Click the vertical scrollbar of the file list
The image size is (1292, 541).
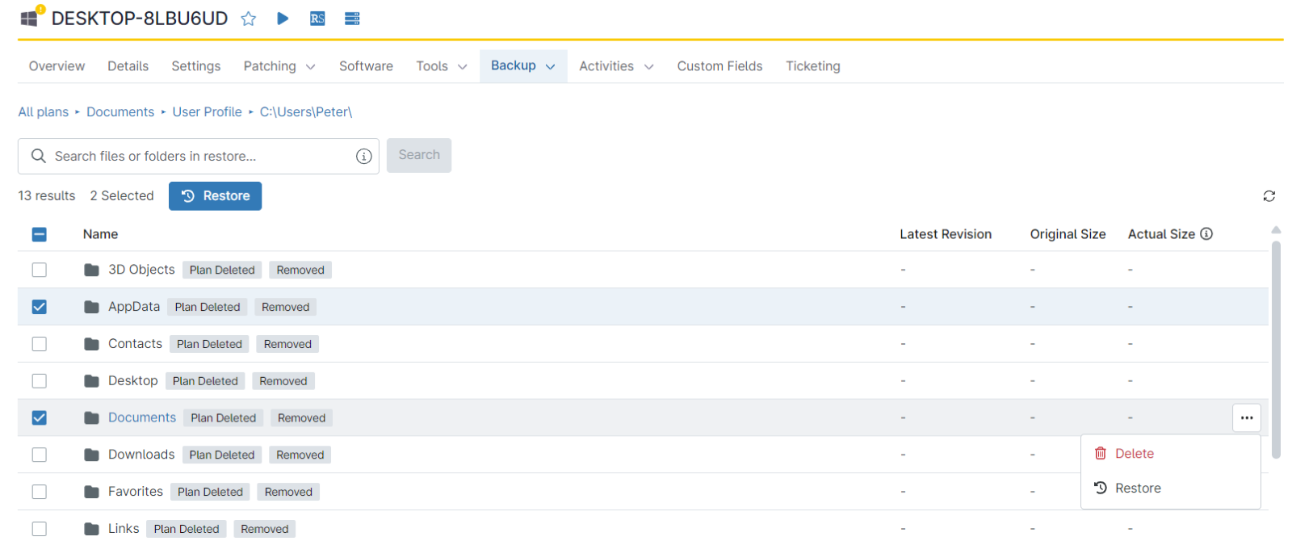point(1276,349)
